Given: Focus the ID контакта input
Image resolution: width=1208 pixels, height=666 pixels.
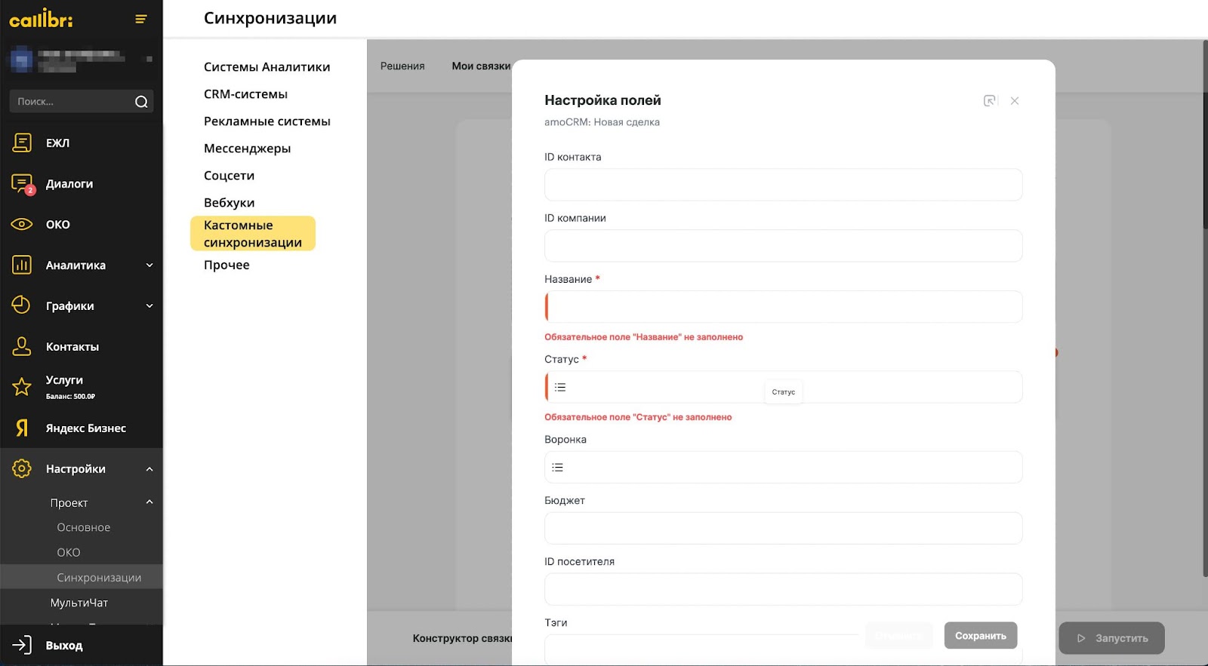Looking at the screenshot, I should (784, 185).
